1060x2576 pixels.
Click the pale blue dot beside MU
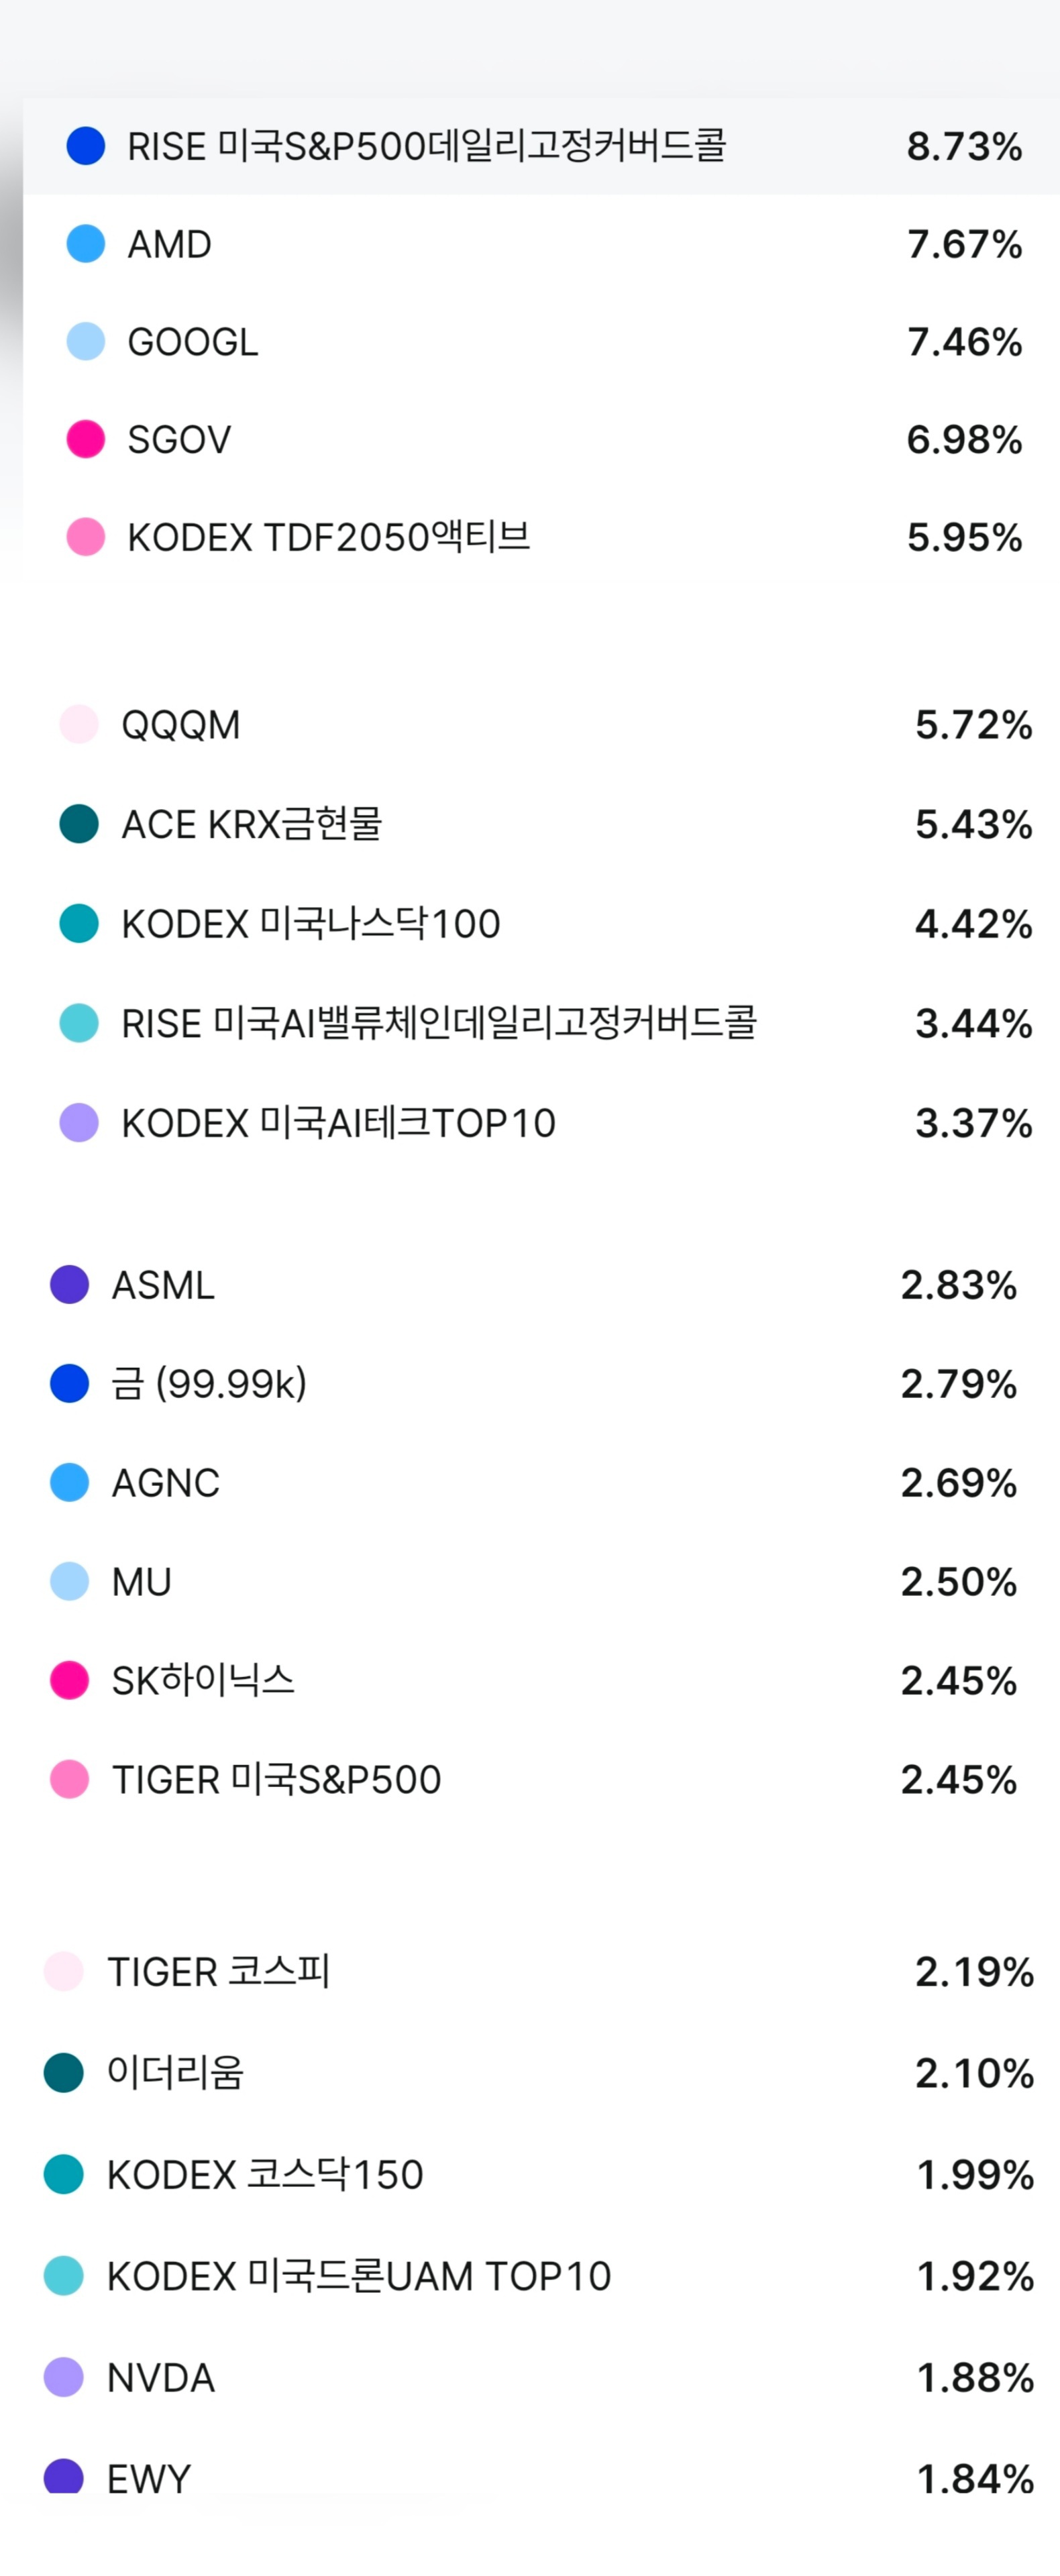(70, 1581)
